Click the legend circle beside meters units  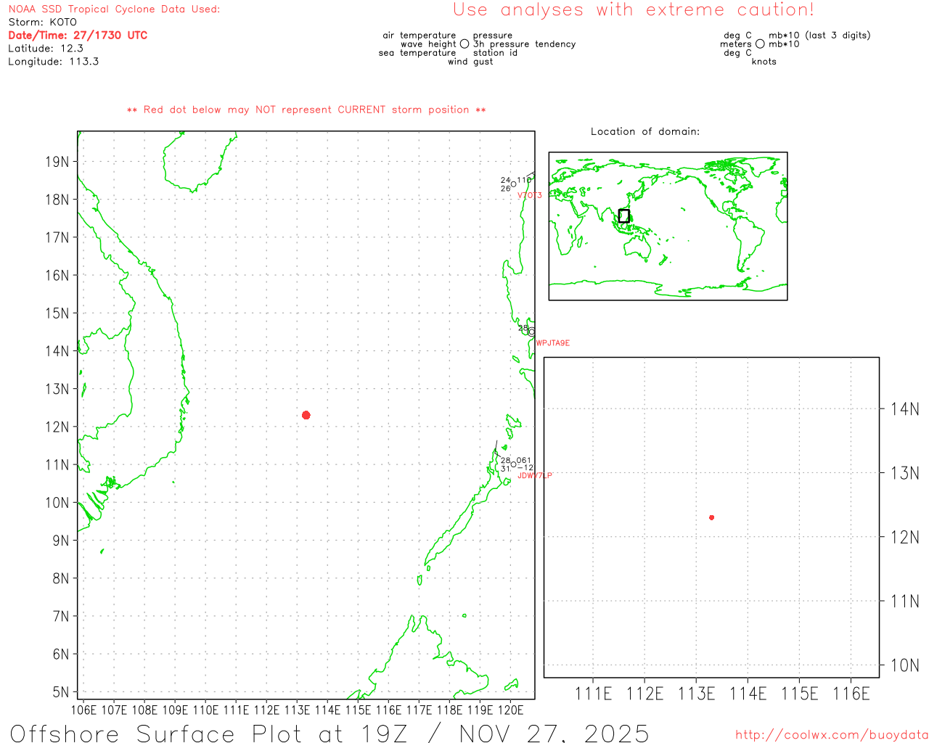tap(760, 44)
